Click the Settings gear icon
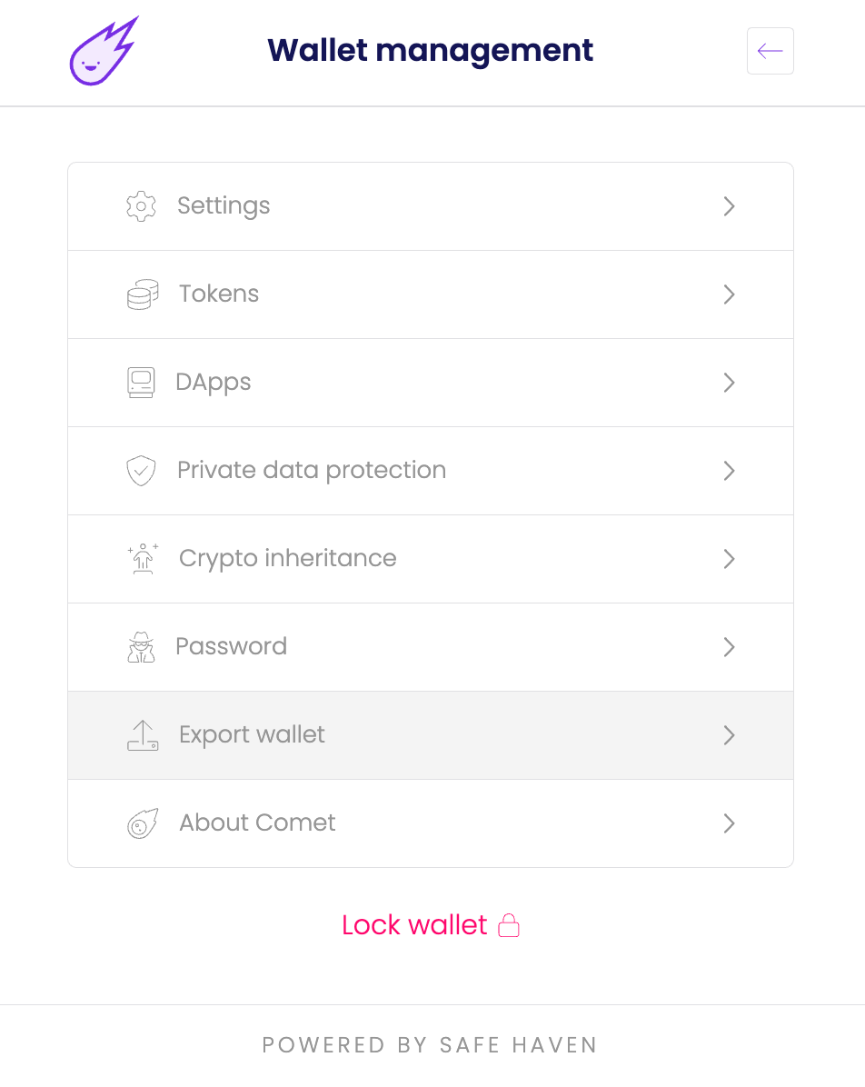 [141, 206]
